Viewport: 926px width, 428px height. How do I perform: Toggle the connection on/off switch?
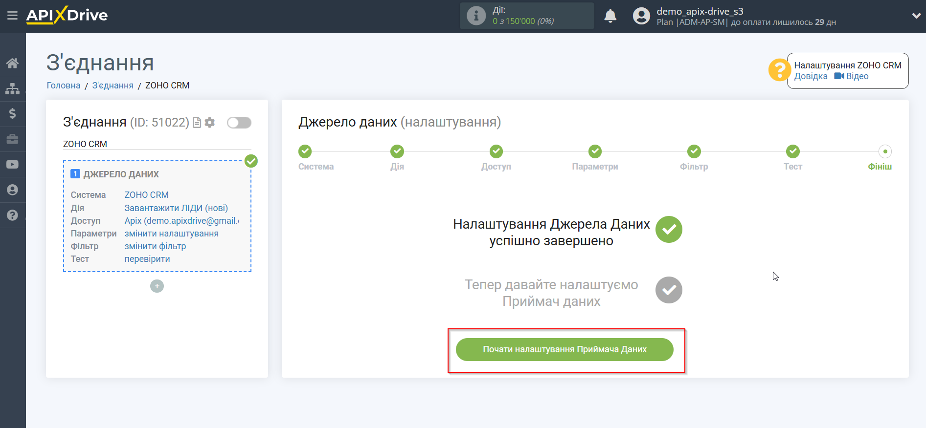tap(239, 123)
